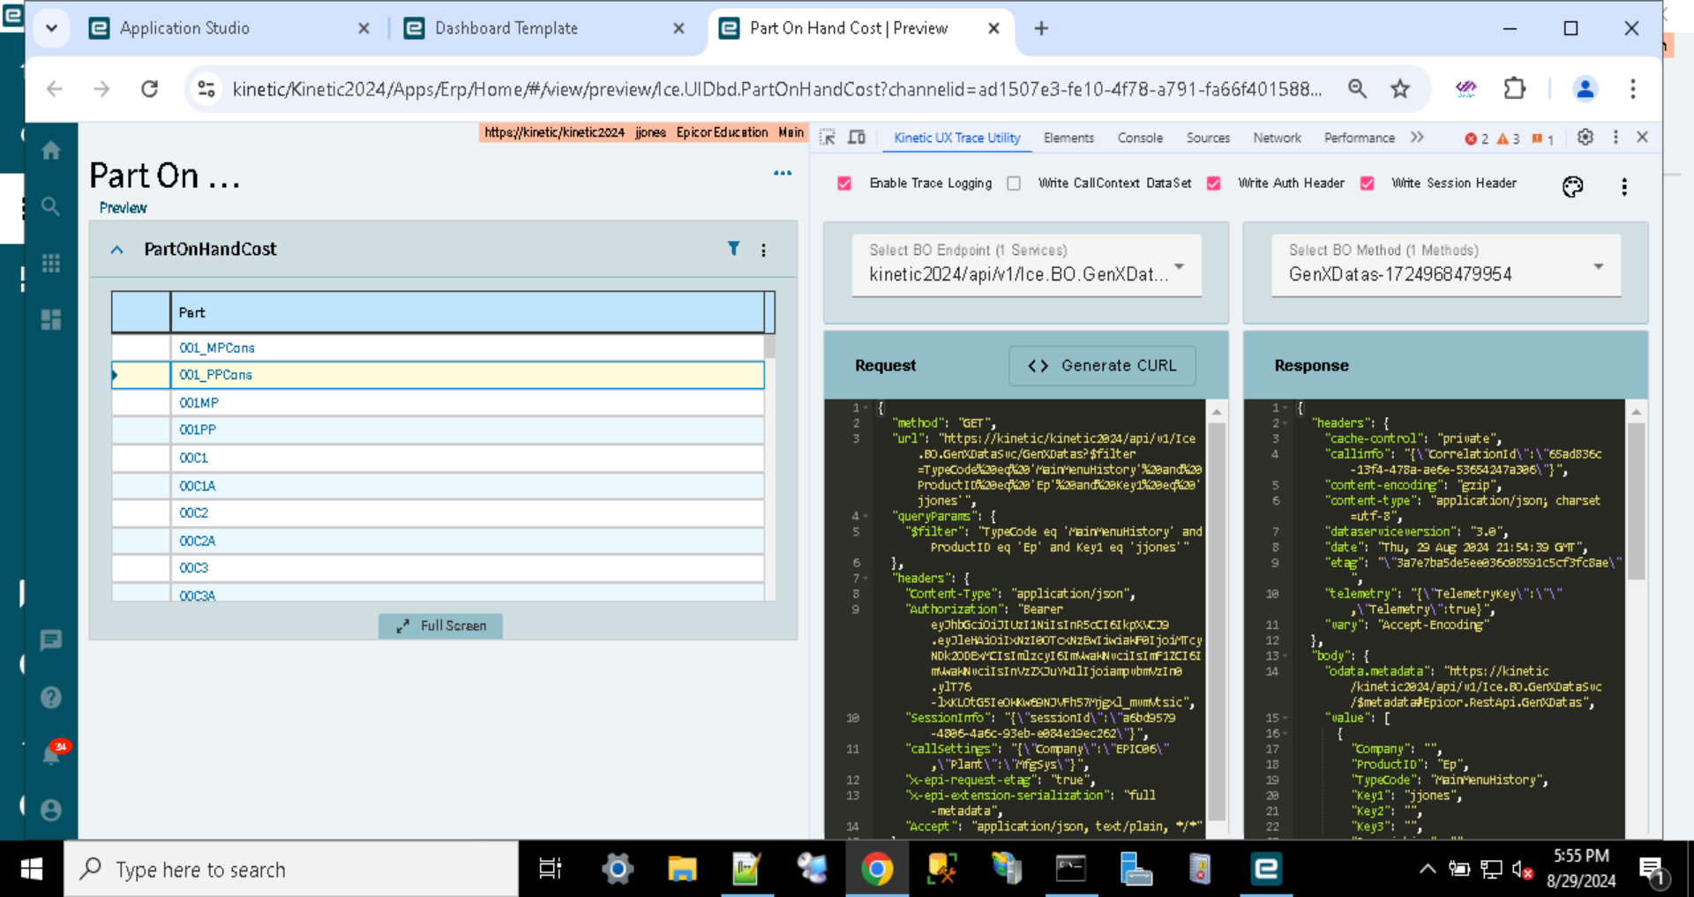Image resolution: width=1694 pixels, height=897 pixels.
Task: Open the Home icon in the left sidebar
Action: pos(50,150)
